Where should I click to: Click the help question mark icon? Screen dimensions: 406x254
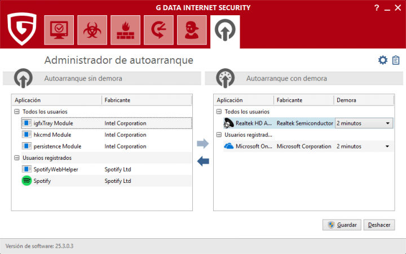tap(377, 8)
